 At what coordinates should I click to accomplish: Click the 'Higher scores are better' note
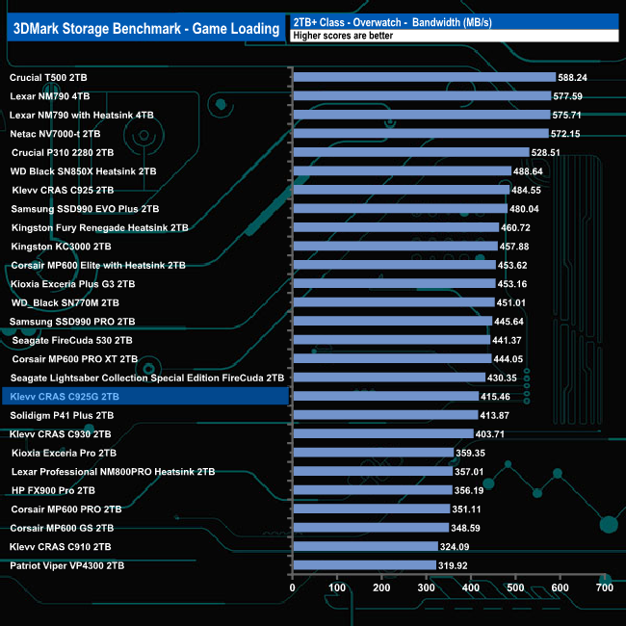[343, 36]
